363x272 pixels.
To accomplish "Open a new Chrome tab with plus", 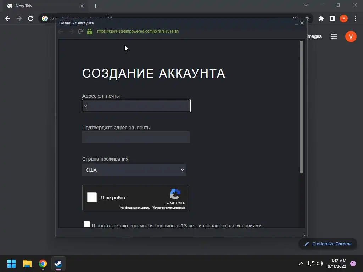I will (x=96, y=6).
